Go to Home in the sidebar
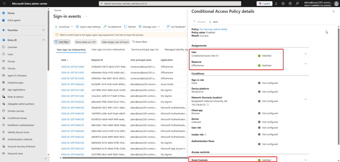The height and width of the screenshot is (162, 340). click(x=11, y=13)
